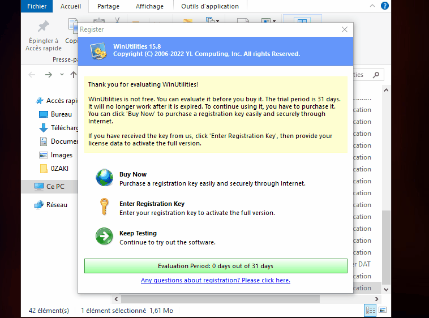Click the golden key Enter Registration Key icon

pyautogui.click(x=104, y=207)
